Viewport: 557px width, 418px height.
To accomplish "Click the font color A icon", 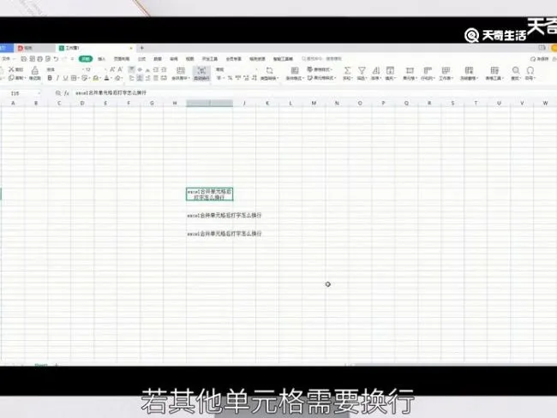I will (x=106, y=78).
